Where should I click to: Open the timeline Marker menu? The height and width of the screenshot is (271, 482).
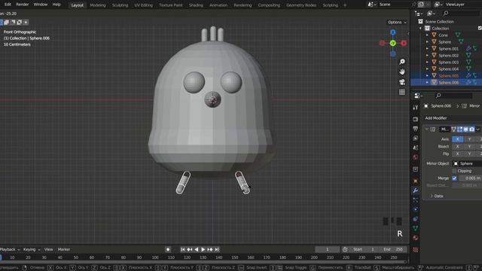[63, 249]
